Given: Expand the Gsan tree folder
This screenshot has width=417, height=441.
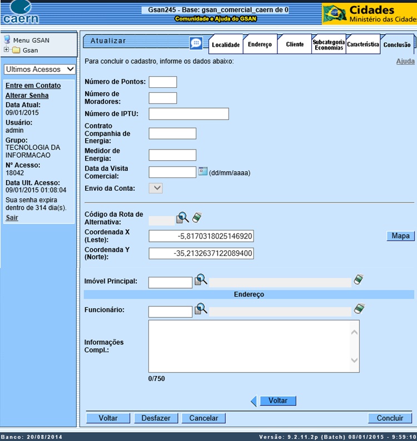Looking at the screenshot, I should pos(7,50).
